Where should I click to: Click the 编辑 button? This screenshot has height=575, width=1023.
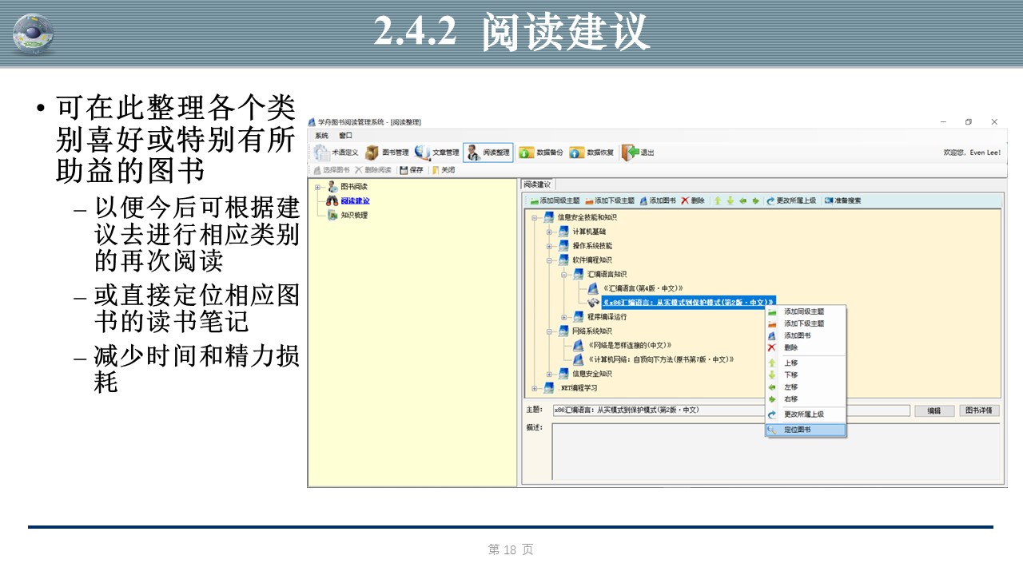click(x=933, y=410)
